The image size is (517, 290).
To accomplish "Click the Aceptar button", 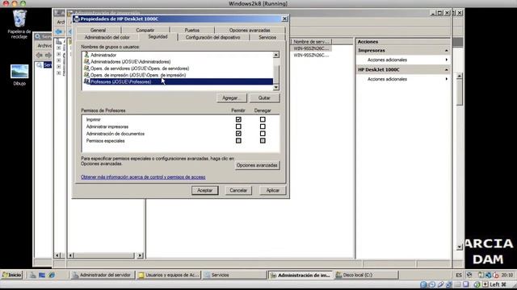I will [x=204, y=190].
